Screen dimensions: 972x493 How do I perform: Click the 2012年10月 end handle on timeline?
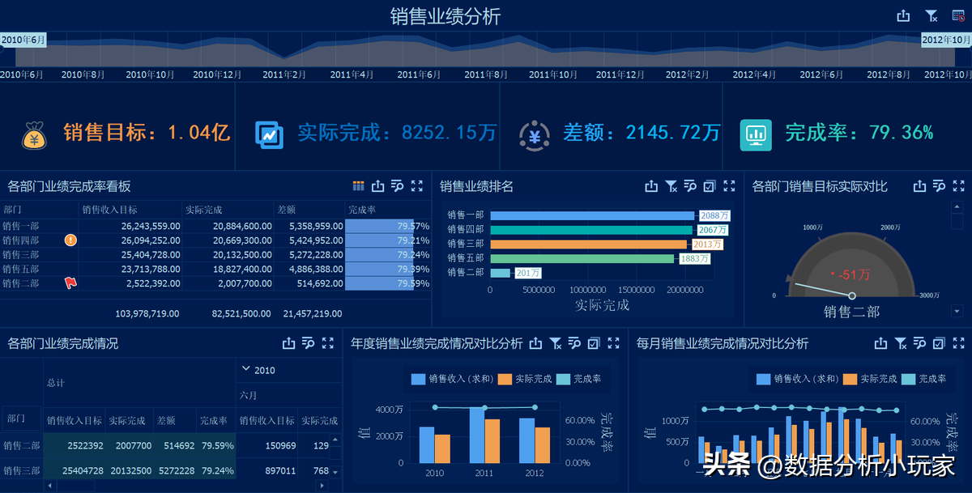947,40
